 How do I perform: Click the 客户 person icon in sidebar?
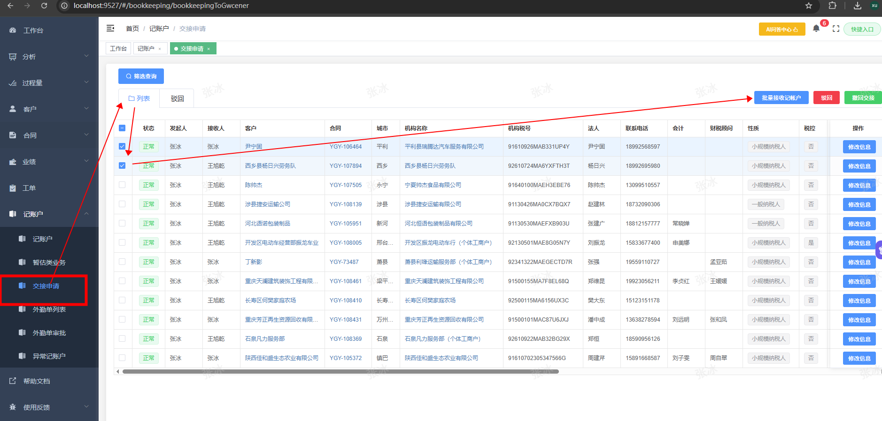click(x=13, y=109)
